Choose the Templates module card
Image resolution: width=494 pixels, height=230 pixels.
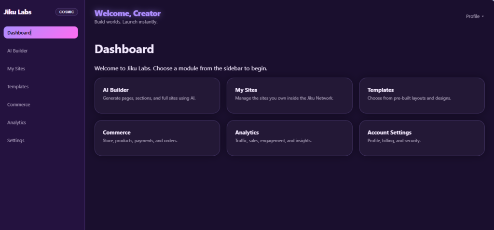(x=422, y=95)
